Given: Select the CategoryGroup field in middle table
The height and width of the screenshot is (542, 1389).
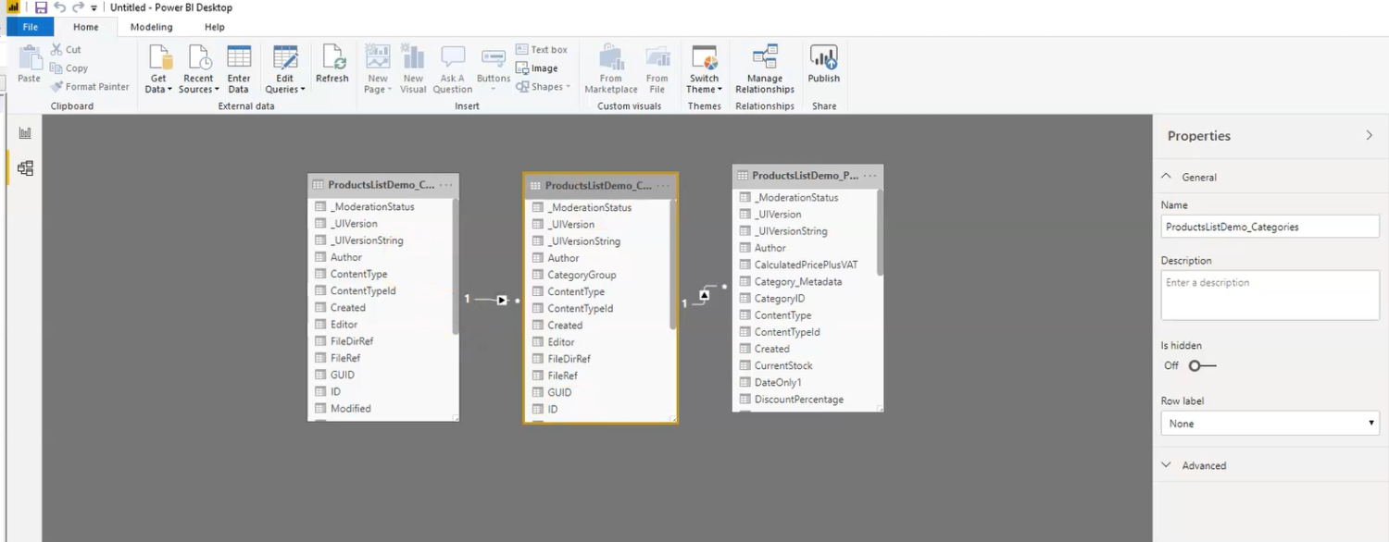Looking at the screenshot, I should pyautogui.click(x=582, y=275).
